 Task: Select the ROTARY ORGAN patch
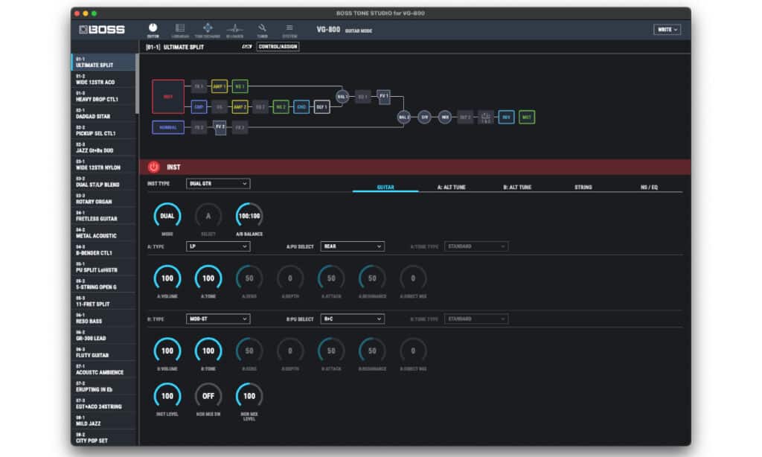(103, 199)
